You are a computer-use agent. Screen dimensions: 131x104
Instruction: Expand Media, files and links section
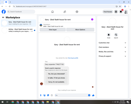(112, 52)
